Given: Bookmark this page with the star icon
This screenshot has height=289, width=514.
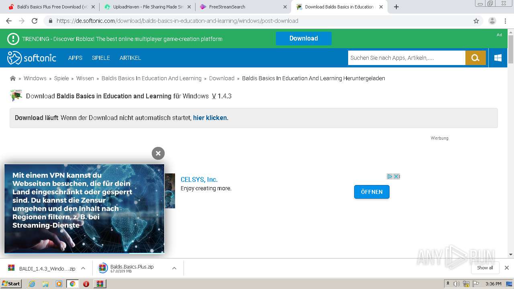Looking at the screenshot, I should (x=476, y=21).
